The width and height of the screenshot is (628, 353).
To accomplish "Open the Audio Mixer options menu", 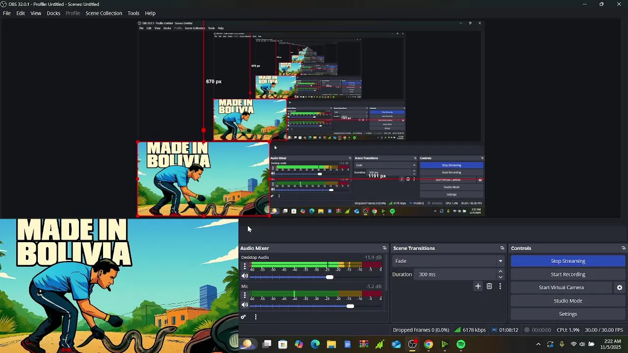I will (x=256, y=317).
